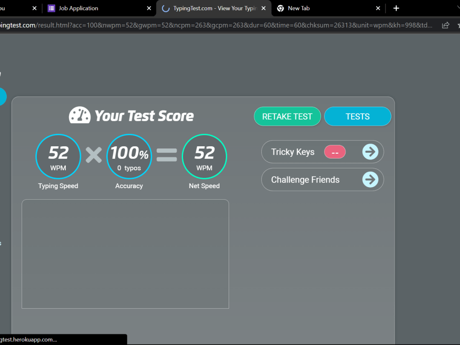Click the Your Test Score heading

pos(144,115)
